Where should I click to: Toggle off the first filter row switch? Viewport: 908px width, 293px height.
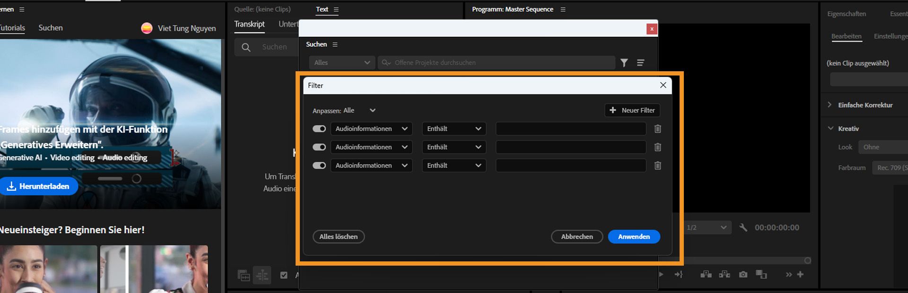click(319, 129)
